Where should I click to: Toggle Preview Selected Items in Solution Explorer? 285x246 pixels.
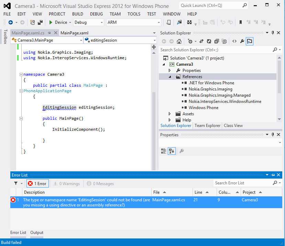pyautogui.click(x=250, y=41)
